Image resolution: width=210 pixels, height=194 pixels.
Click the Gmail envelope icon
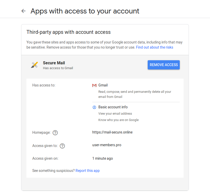[94, 85]
